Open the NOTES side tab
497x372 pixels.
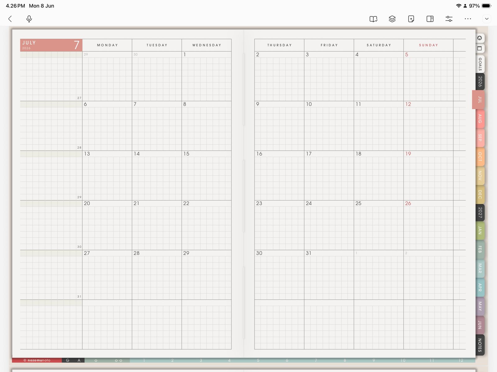[x=480, y=345]
